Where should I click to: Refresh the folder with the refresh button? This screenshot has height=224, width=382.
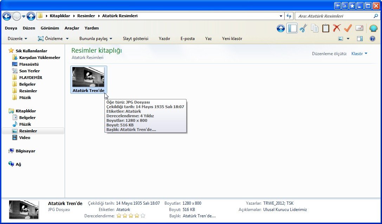pos(289,16)
